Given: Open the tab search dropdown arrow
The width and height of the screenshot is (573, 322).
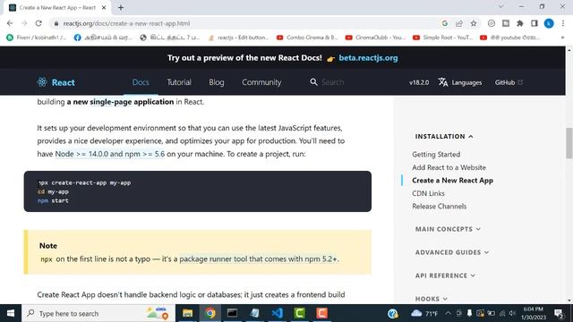Looking at the screenshot, I should 500,6.
